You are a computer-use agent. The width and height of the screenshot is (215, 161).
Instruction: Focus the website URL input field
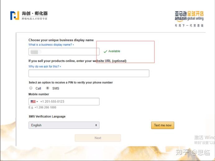point(89,73)
